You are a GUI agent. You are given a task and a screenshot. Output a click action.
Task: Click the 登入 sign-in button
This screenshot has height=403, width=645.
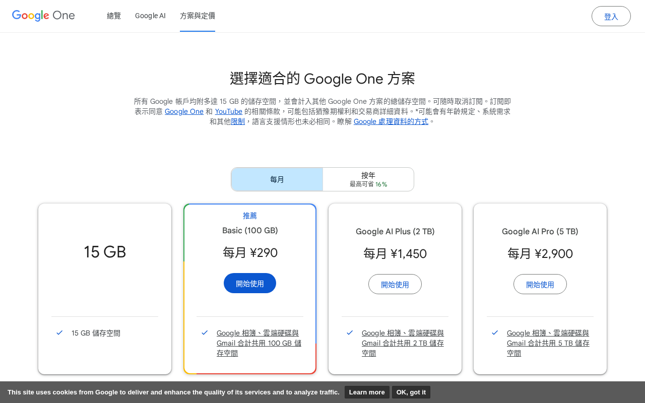pos(611,16)
